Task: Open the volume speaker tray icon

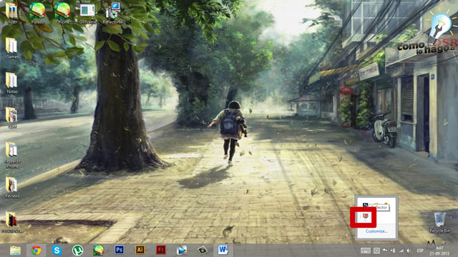Action: click(409, 251)
